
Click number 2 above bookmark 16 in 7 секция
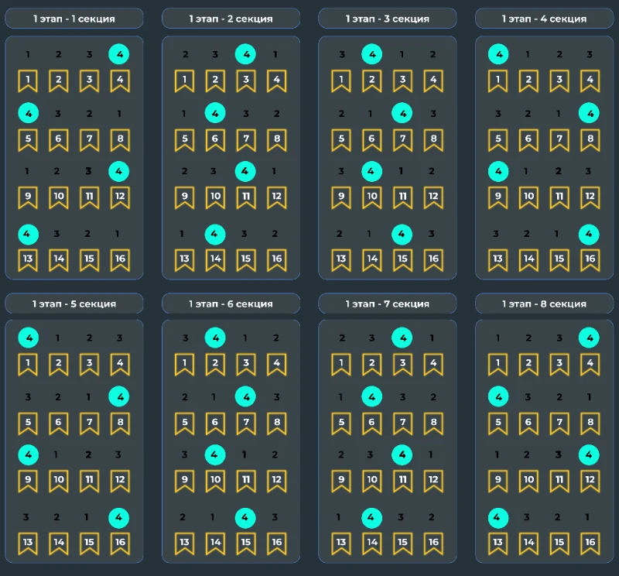point(432,517)
